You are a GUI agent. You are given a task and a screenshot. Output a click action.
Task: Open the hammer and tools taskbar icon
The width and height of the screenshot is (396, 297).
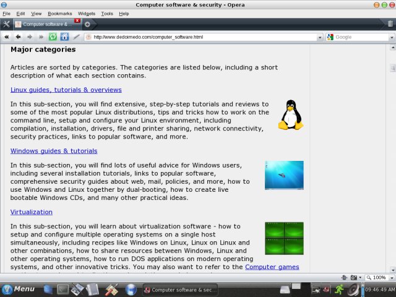point(111,290)
